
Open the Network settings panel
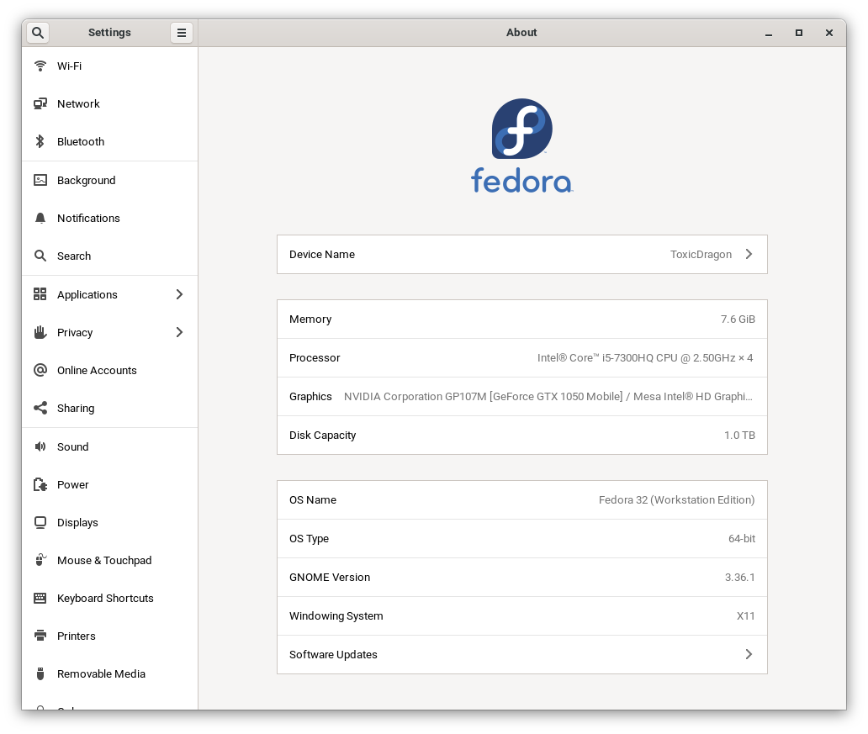(78, 103)
